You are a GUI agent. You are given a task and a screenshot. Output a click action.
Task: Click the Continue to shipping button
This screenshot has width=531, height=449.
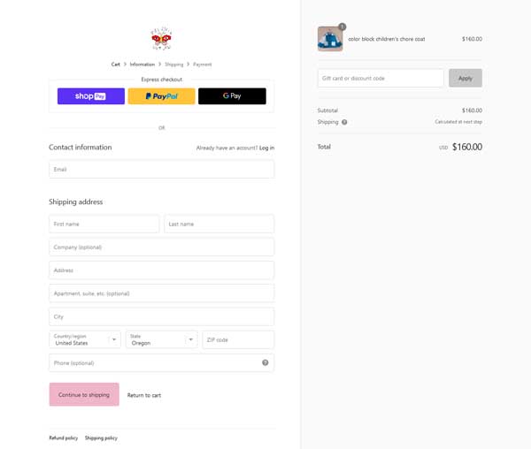(x=84, y=394)
